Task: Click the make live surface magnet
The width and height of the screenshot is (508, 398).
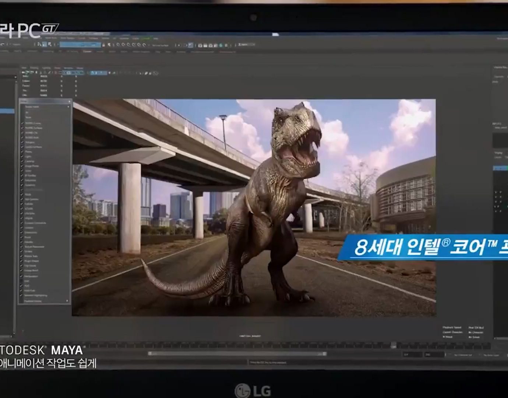Action: point(144,45)
